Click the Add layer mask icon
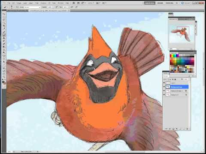This screenshot has height=154, width=206. (x=173, y=129)
